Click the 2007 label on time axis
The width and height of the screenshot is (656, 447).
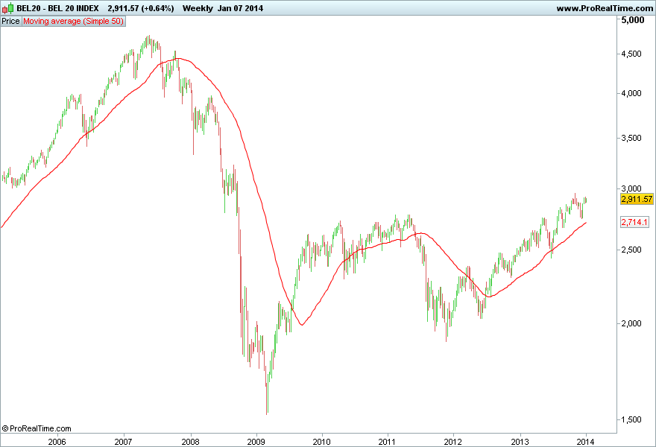click(124, 442)
